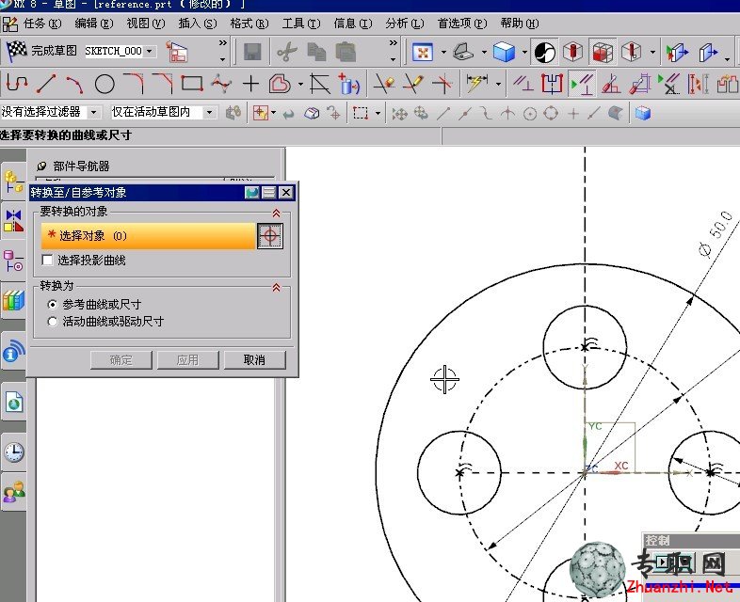This screenshot has width=740, height=602.
Task: Select the Line sketch tool
Action: tap(46, 84)
